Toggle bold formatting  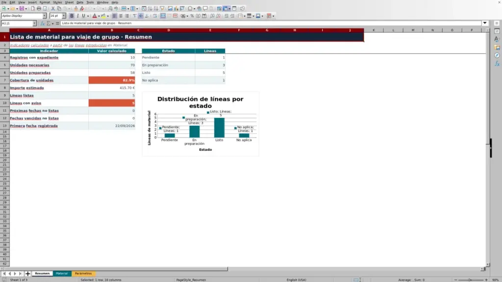coord(72,16)
